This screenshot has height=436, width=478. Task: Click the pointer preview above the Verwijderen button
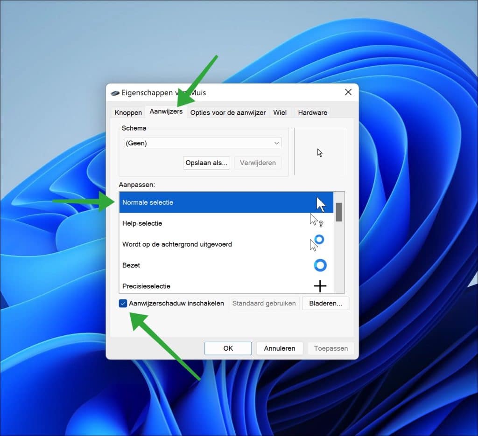(x=320, y=152)
